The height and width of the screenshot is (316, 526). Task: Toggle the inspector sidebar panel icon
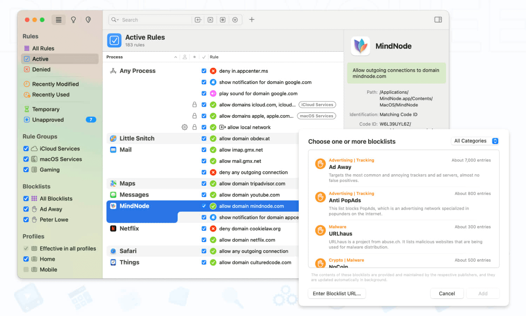438,20
